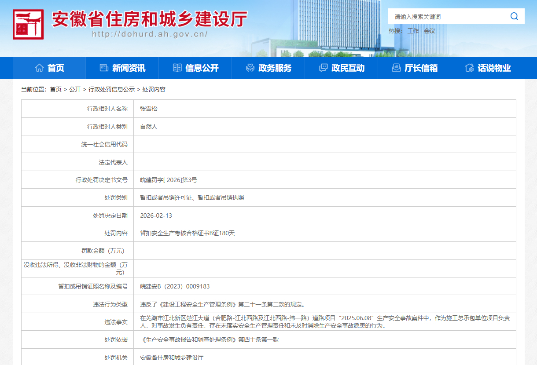537x365 pixels.
Task: Go back to 行政处罚信息公示 breadcrumb
Action: click(x=111, y=89)
